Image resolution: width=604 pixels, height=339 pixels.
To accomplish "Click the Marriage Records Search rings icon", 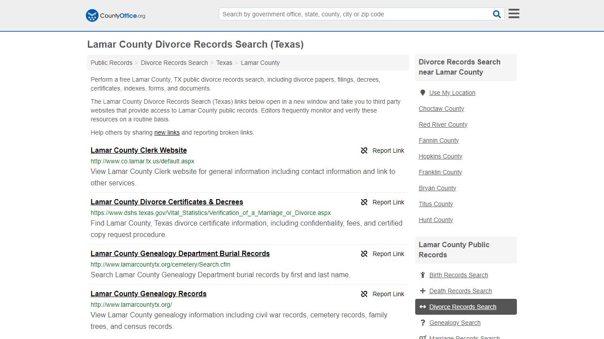I will [423, 336].
